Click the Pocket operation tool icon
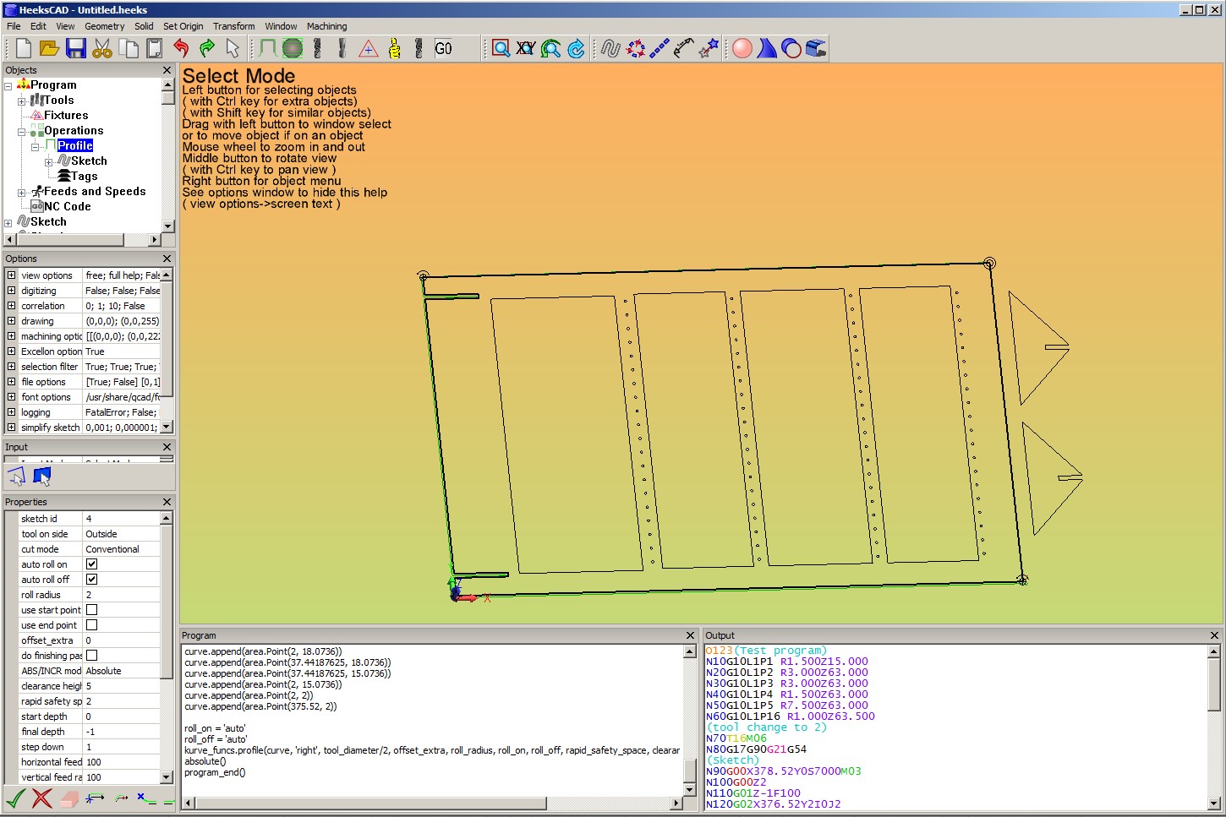Screen dimensions: 1226x817 click(x=293, y=48)
